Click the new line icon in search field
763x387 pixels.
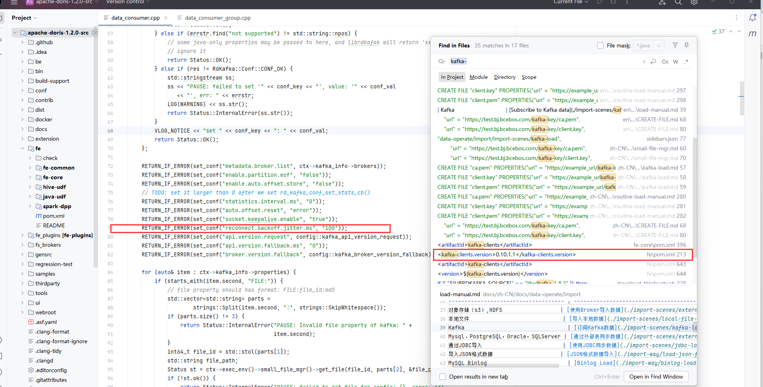(653, 61)
